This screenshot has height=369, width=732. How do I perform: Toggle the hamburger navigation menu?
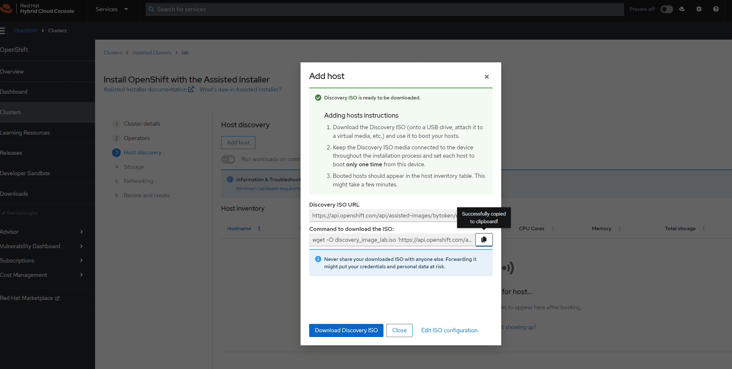(x=3, y=31)
